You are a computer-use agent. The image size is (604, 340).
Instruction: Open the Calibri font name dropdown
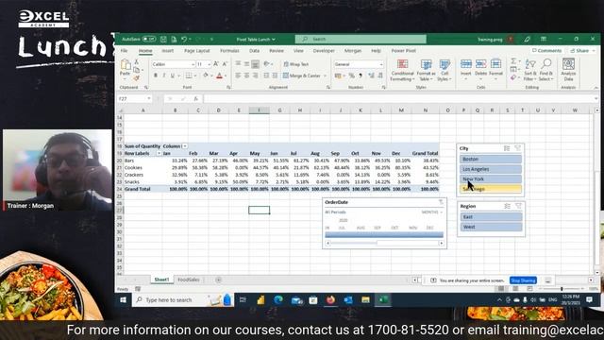coord(193,64)
